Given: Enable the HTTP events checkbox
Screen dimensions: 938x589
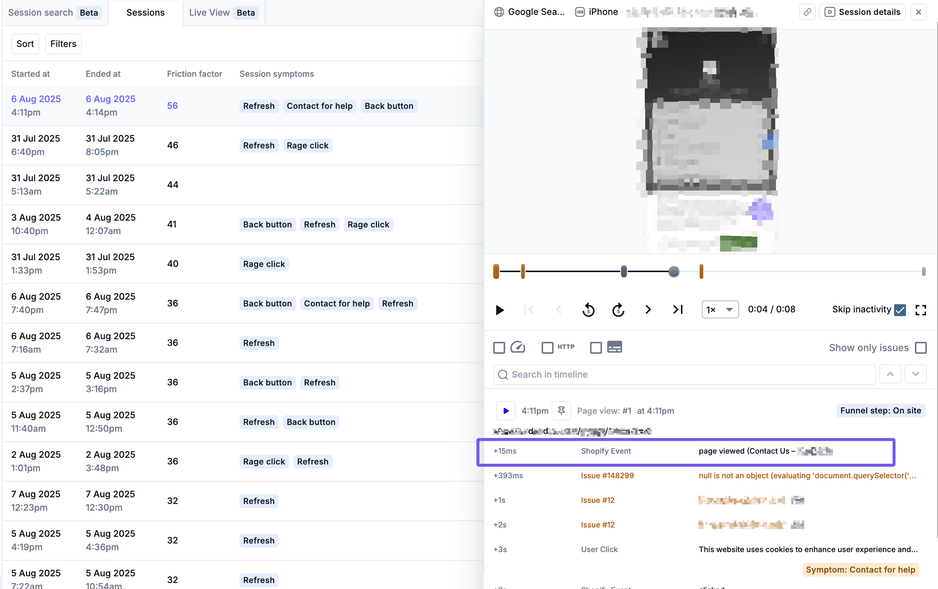Looking at the screenshot, I should pyautogui.click(x=548, y=347).
